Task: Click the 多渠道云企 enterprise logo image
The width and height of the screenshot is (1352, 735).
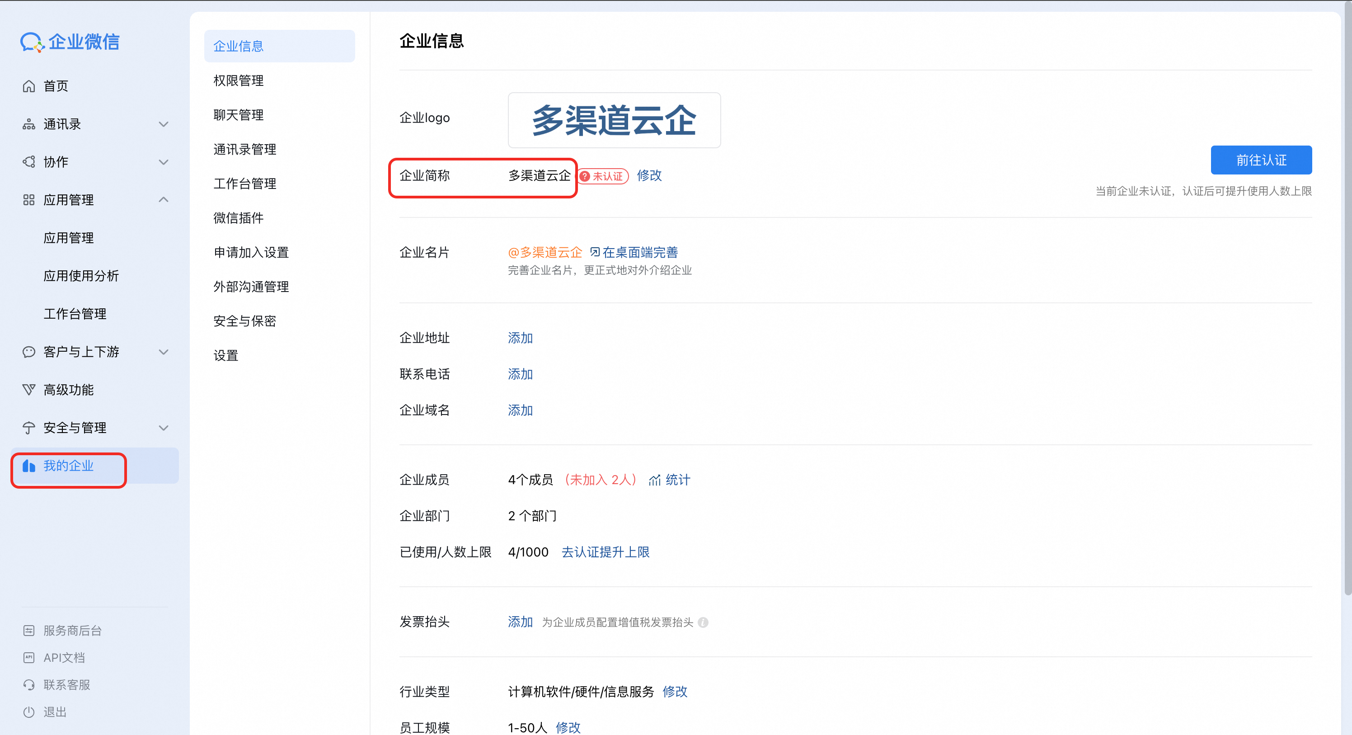Action: [x=614, y=120]
